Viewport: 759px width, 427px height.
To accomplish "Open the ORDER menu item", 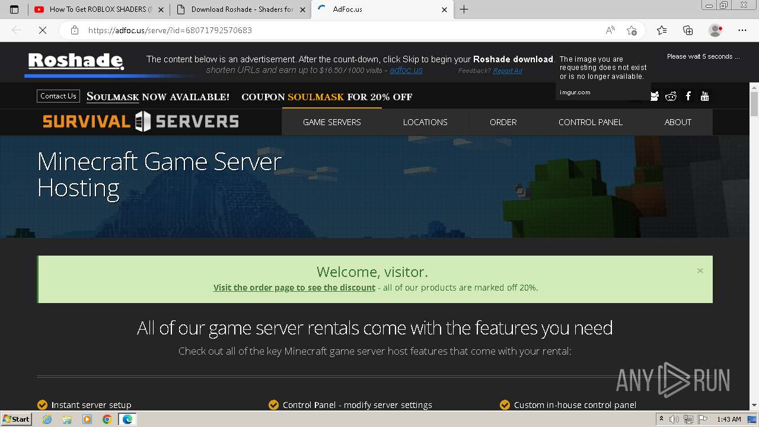I will (503, 122).
